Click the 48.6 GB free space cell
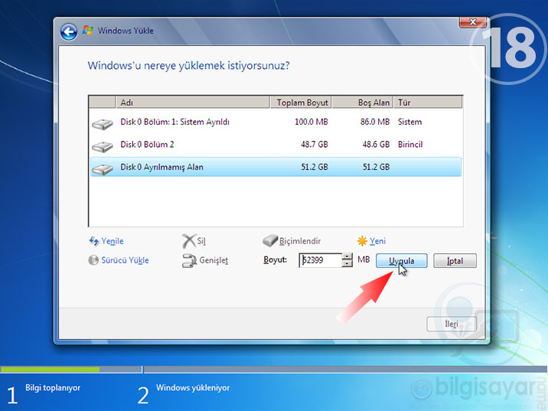The height and width of the screenshot is (411, 548). tap(376, 145)
